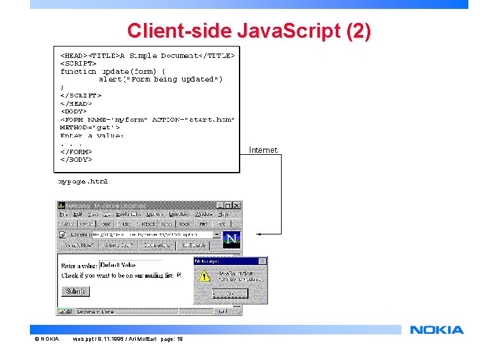Minimize the Netscape browser window
The image size is (497, 344).
(220, 205)
